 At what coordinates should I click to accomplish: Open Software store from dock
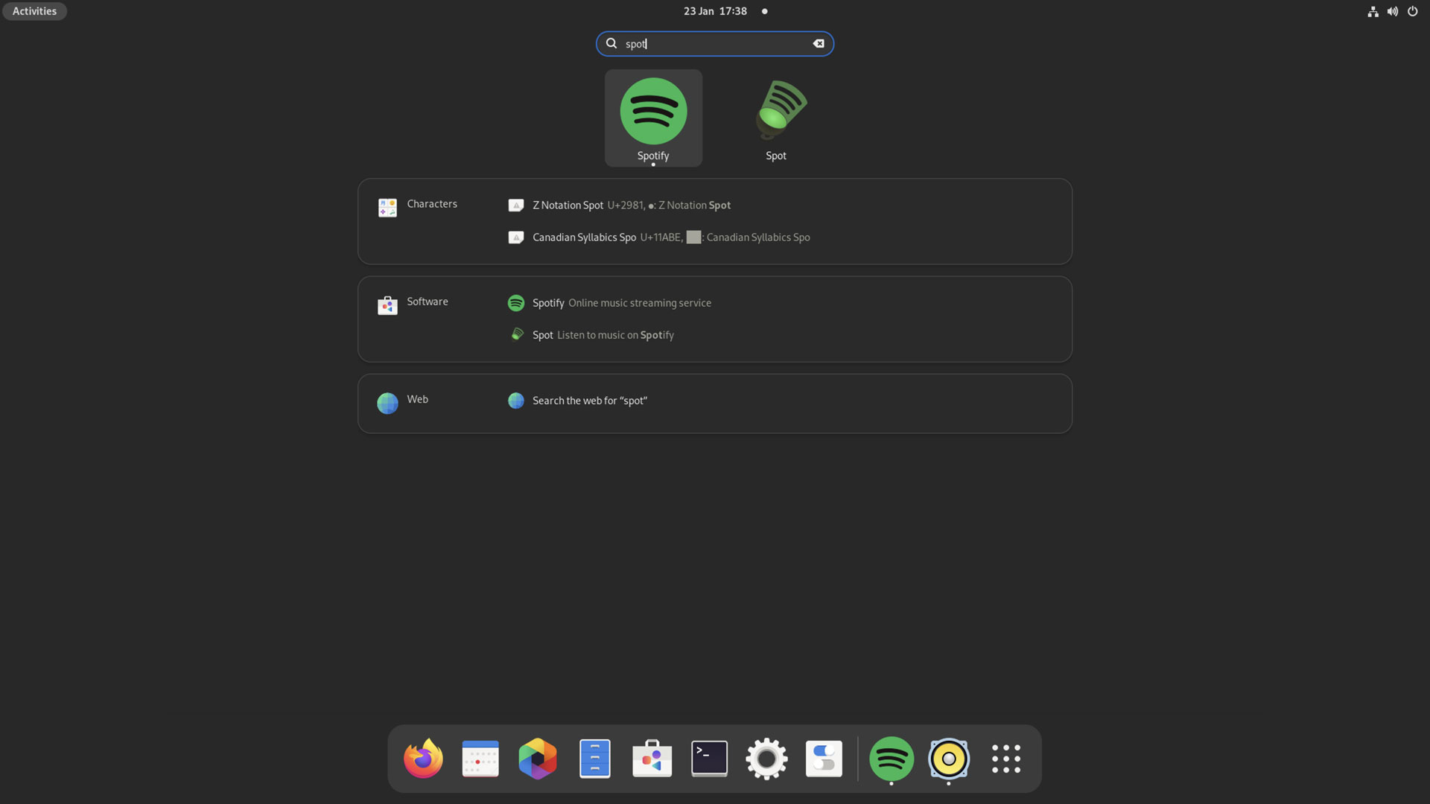pyautogui.click(x=652, y=759)
